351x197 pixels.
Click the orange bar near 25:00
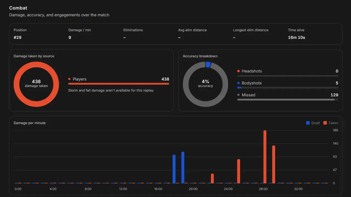click(239, 171)
